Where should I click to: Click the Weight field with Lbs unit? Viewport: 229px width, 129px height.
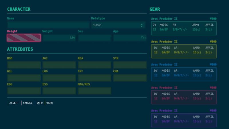59,38
